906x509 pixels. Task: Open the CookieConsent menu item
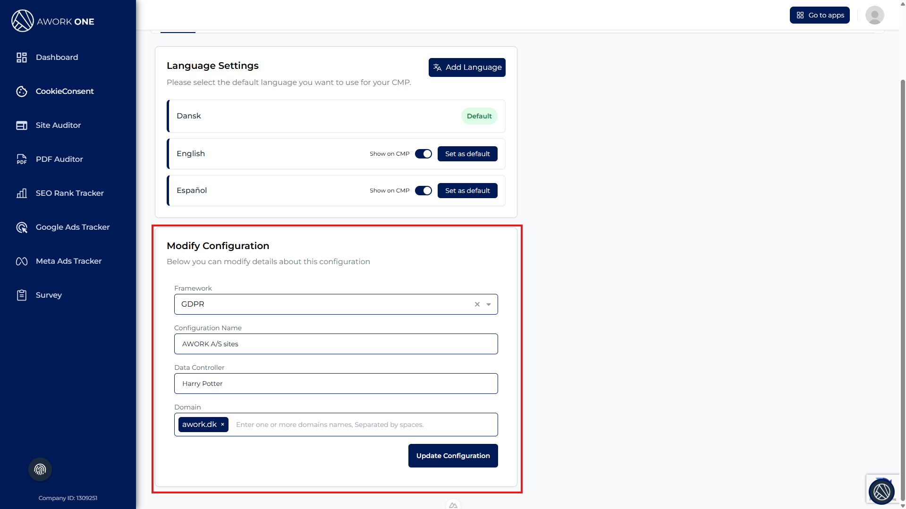(x=65, y=92)
